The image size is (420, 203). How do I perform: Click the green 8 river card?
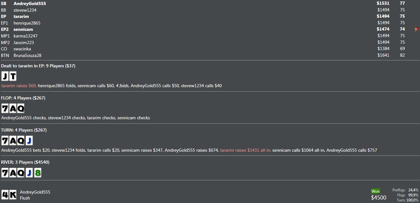38,173
